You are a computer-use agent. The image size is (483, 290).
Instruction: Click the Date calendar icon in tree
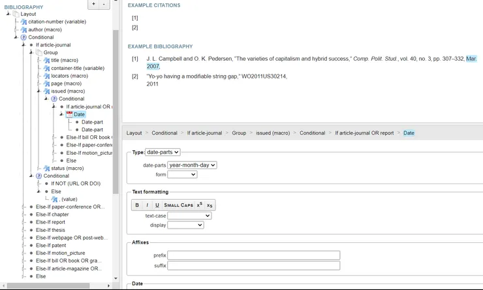pyautogui.click(x=69, y=114)
